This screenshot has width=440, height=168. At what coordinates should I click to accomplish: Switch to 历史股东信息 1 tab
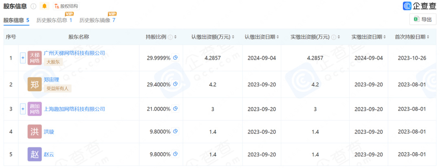54,20
